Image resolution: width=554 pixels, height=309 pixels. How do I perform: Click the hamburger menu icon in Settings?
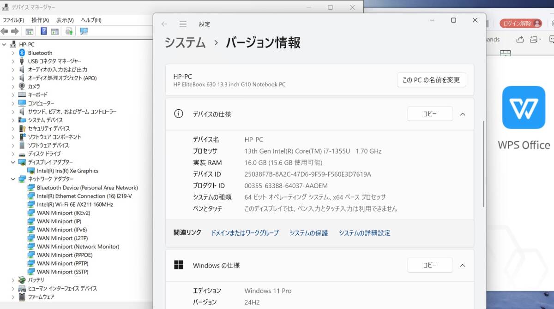(183, 24)
